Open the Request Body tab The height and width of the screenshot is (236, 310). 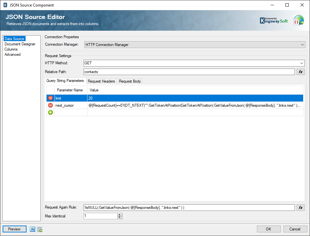click(x=130, y=81)
